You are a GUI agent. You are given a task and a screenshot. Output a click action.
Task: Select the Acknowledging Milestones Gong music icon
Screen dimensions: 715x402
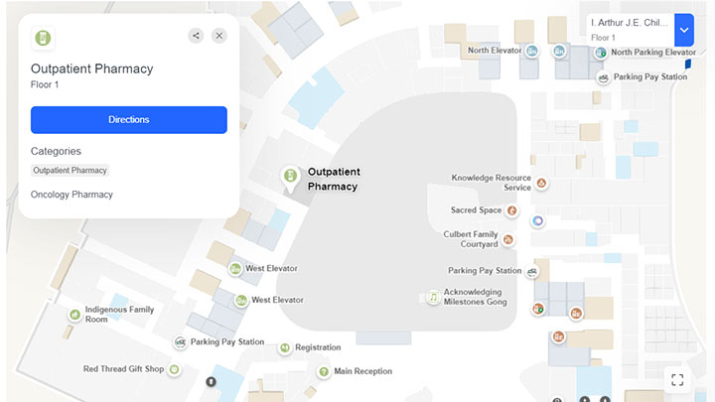(433, 297)
